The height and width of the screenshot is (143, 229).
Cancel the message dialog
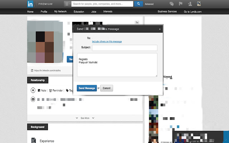107,88
